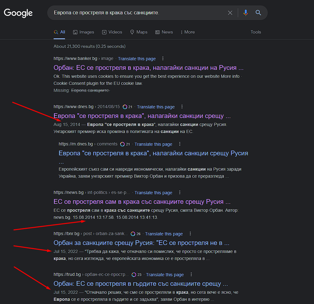The height and width of the screenshot is (304, 314).
Task: Click the circle 26 badge beside bnr.bg
Action: (136, 234)
